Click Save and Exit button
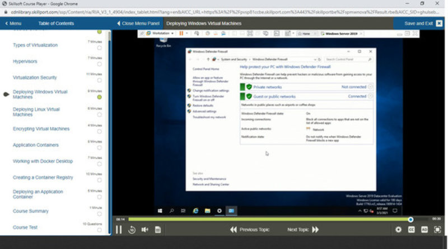 (418, 23)
